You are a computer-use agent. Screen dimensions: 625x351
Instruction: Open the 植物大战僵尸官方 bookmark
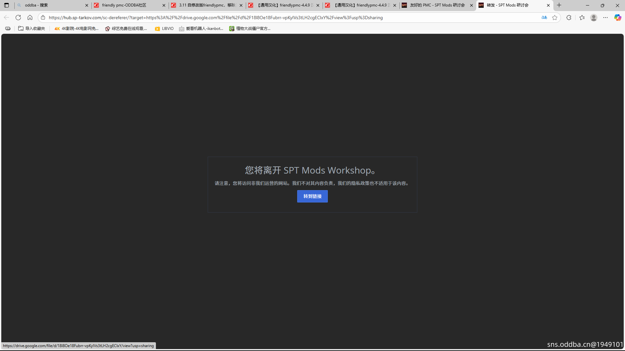[250, 29]
